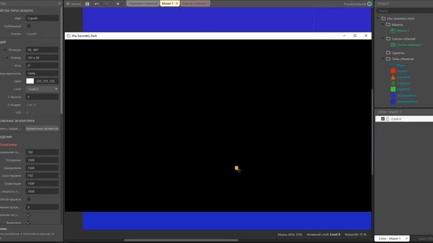Select the event sheet item in project tree

click(407, 45)
